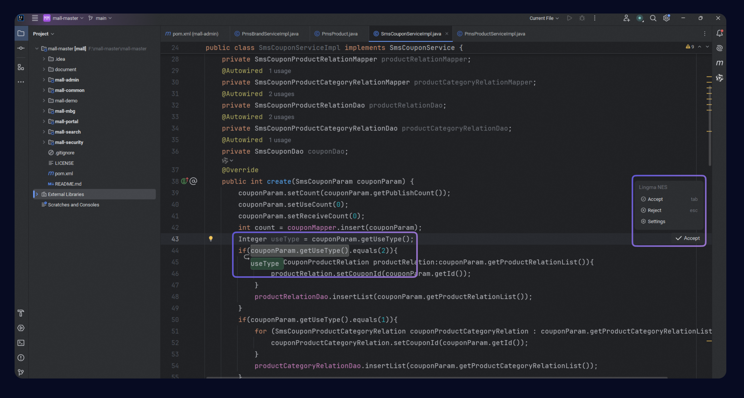Open the Git tool window icon
The height and width of the screenshot is (398, 744).
(x=21, y=372)
